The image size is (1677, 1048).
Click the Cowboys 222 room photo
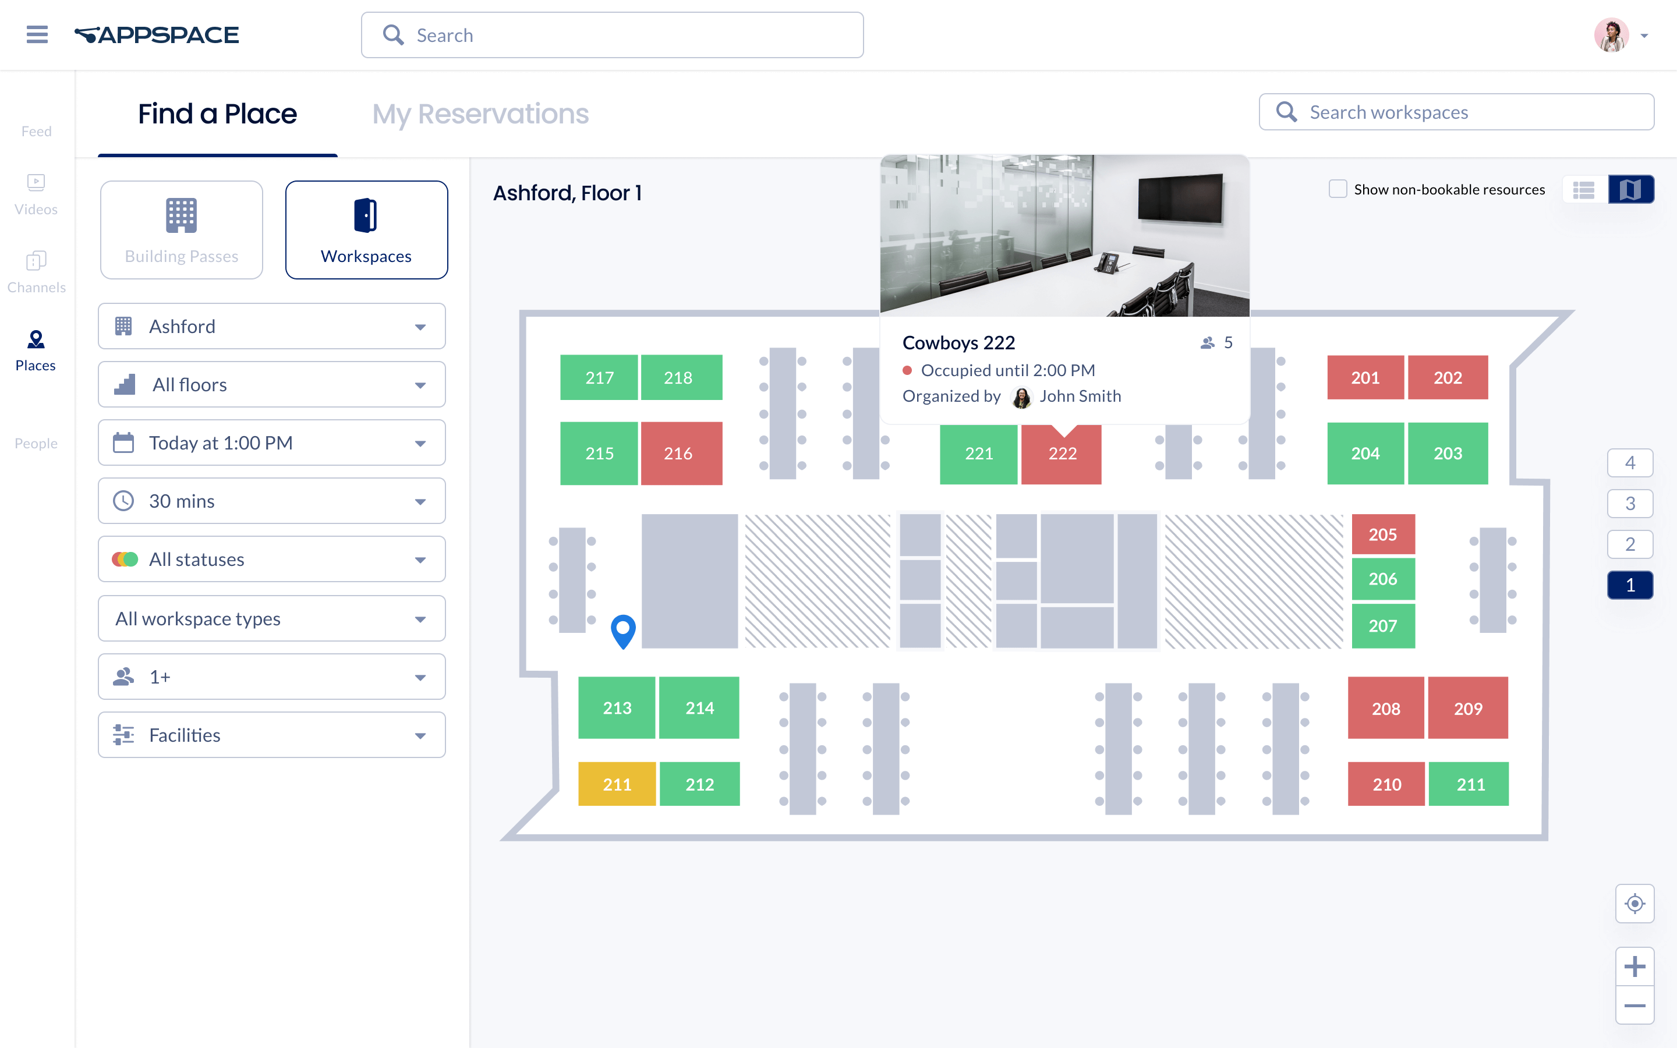point(1064,236)
